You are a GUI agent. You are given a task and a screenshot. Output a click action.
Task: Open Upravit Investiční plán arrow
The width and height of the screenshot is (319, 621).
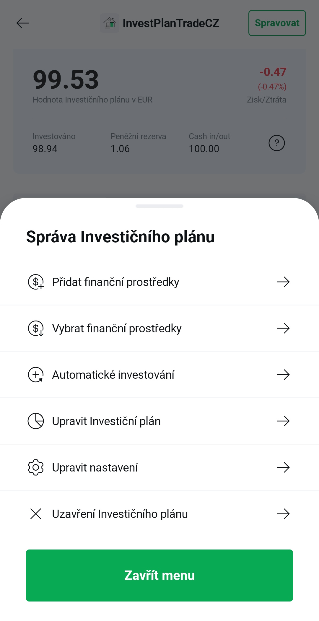(283, 421)
